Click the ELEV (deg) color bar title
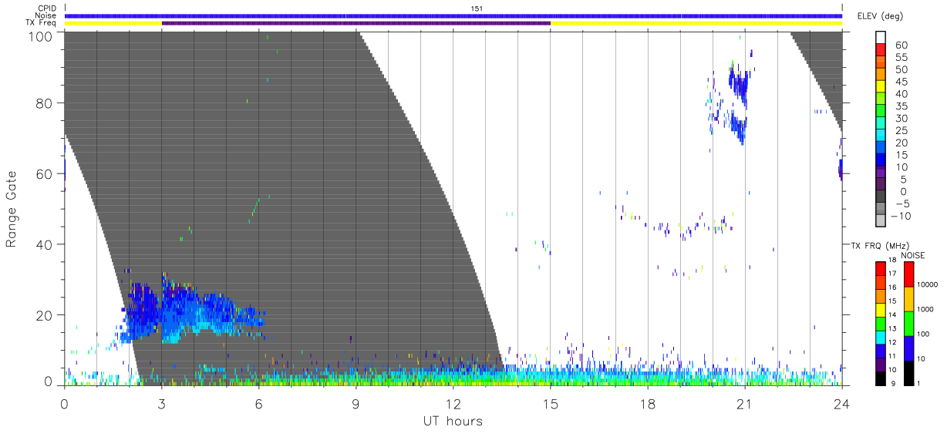 pos(880,16)
